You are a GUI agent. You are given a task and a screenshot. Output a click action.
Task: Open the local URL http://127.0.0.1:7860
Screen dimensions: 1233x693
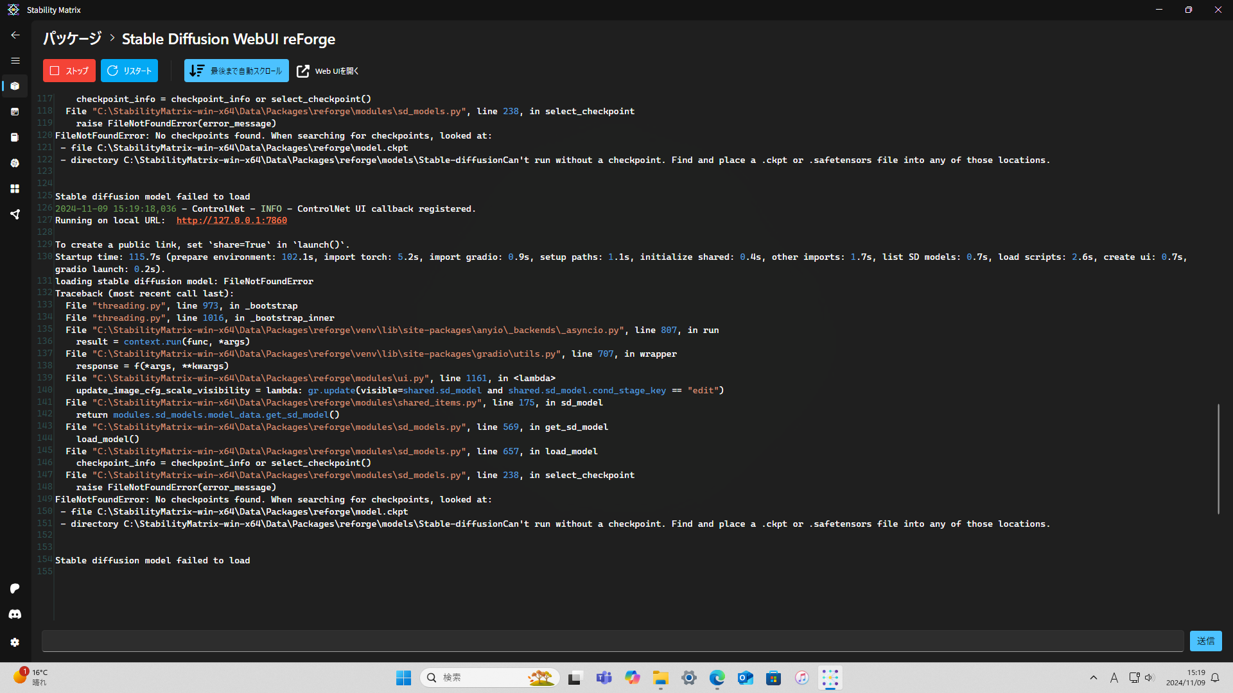pos(232,221)
